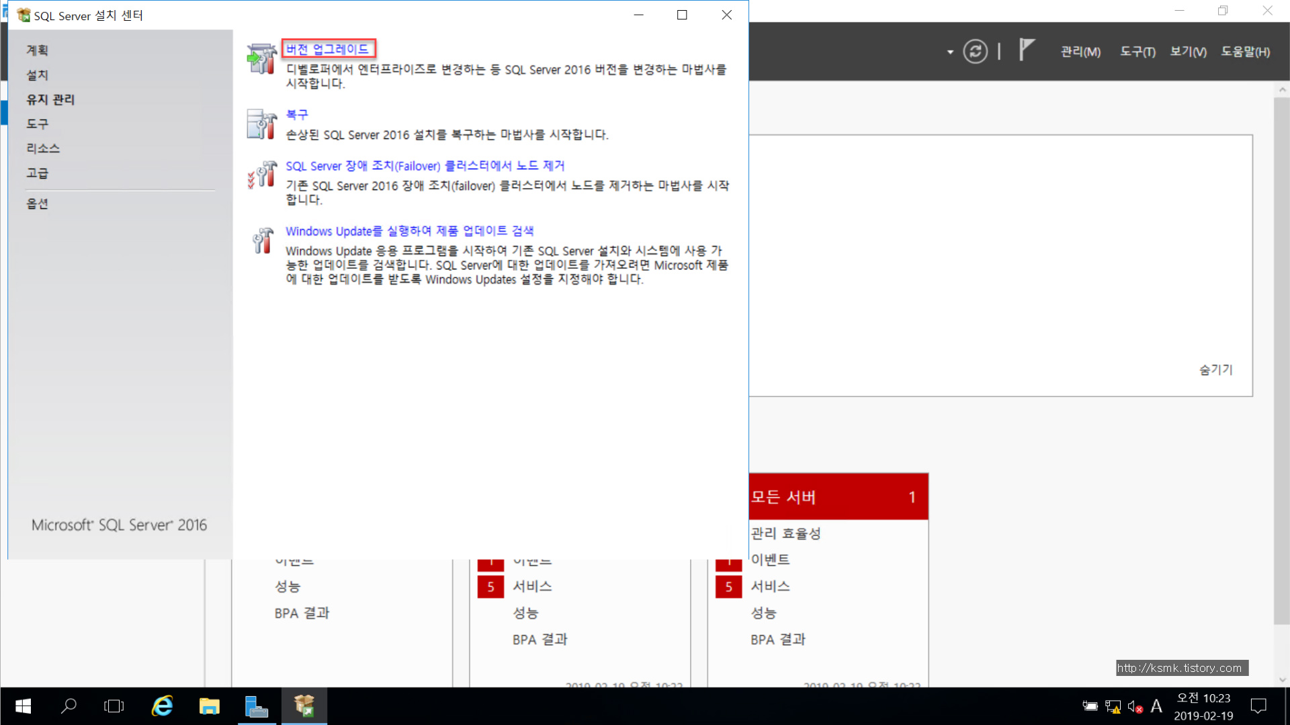
Task: Minimize the SQL Server 설치 센터 window
Action: [x=638, y=15]
